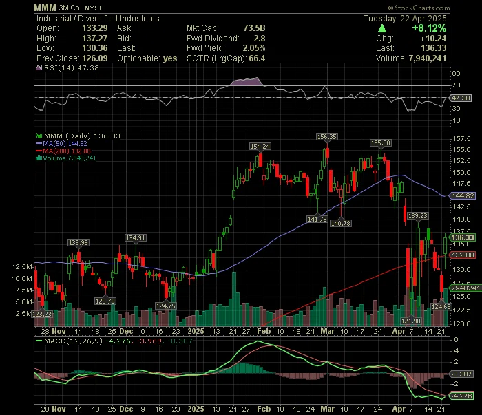Click the 121.98 low price label
Image resolution: width=482 pixels, height=415 pixels.
click(x=411, y=321)
